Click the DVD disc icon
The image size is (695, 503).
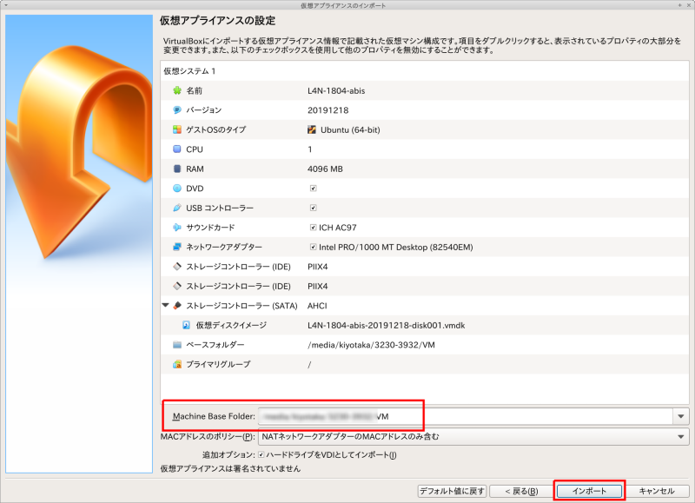point(177,189)
